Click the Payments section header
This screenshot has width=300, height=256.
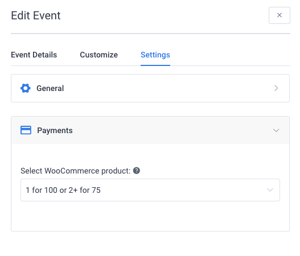(x=150, y=130)
